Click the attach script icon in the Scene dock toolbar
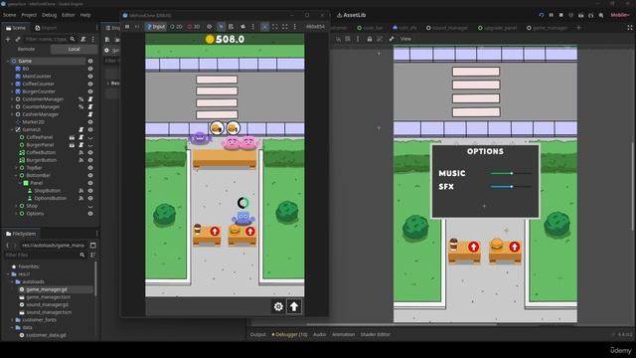 click(x=83, y=39)
